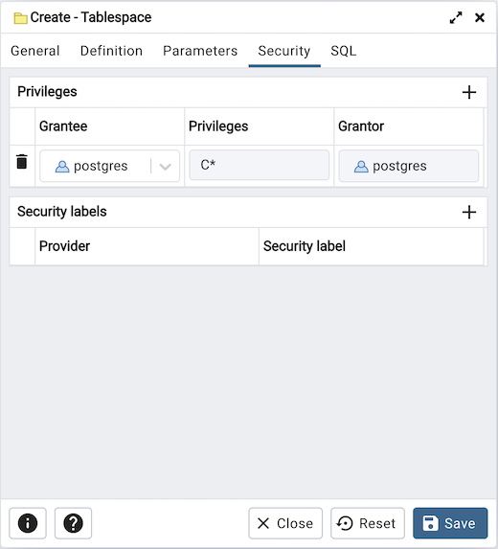Open the Privileges C* field

pyautogui.click(x=259, y=165)
